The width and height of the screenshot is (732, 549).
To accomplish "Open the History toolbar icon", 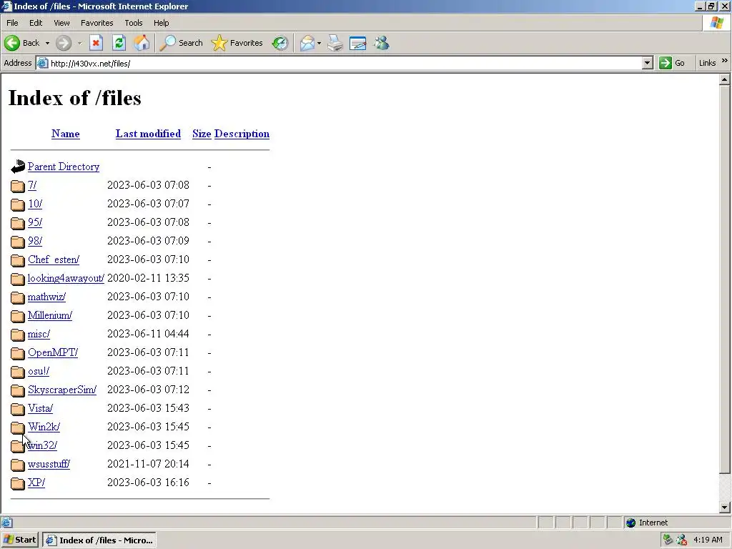I will (280, 43).
